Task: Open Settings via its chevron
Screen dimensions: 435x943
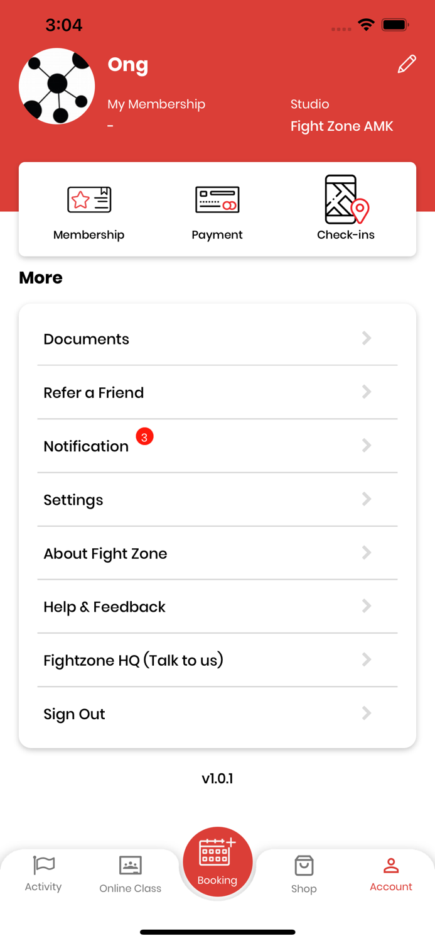Action: [367, 499]
